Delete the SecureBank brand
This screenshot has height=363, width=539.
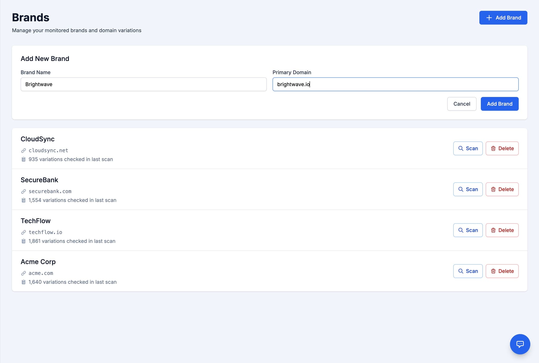pos(502,189)
